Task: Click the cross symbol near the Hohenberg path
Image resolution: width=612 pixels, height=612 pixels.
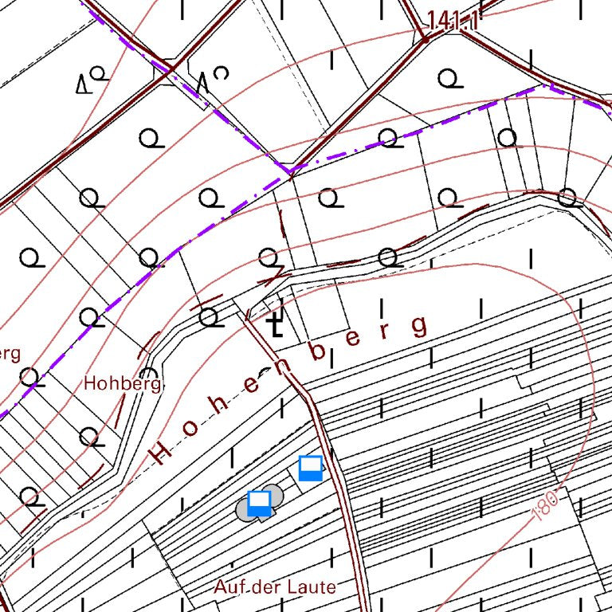Action: 275,325
